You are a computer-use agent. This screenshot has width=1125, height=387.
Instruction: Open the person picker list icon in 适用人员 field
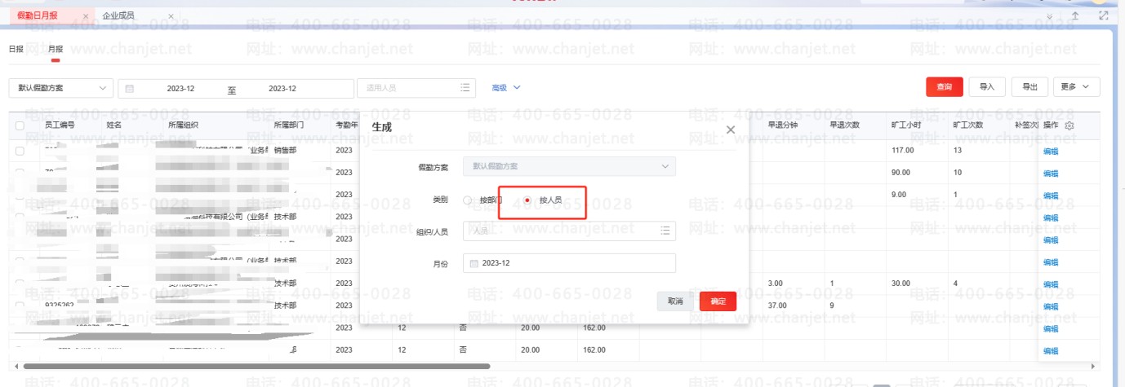click(465, 88)
